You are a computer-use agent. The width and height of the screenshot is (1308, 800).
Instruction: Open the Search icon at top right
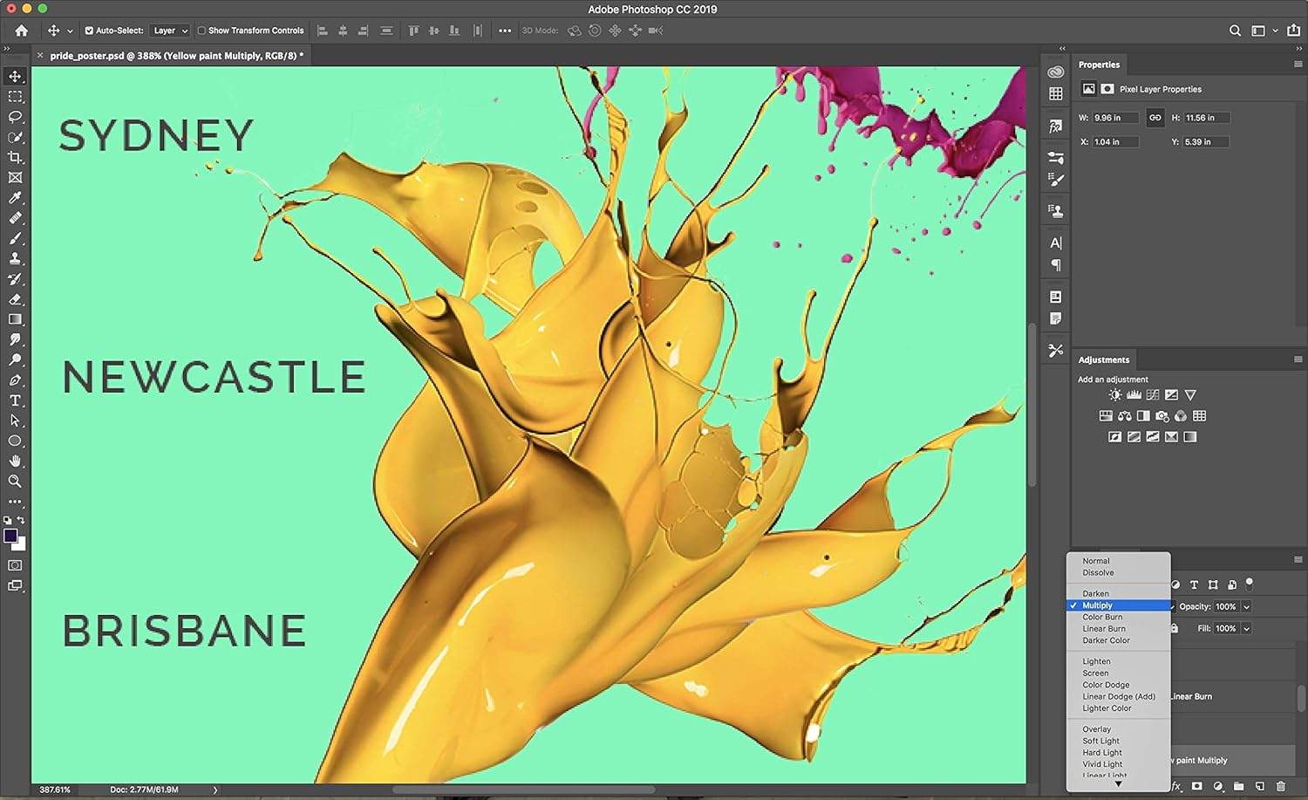click(1235, 31)
